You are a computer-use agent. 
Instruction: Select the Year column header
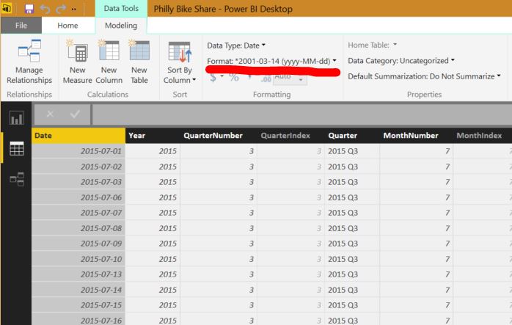point(153,136)
